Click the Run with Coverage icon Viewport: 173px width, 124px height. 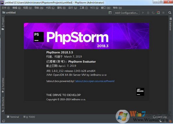(153, 13)
